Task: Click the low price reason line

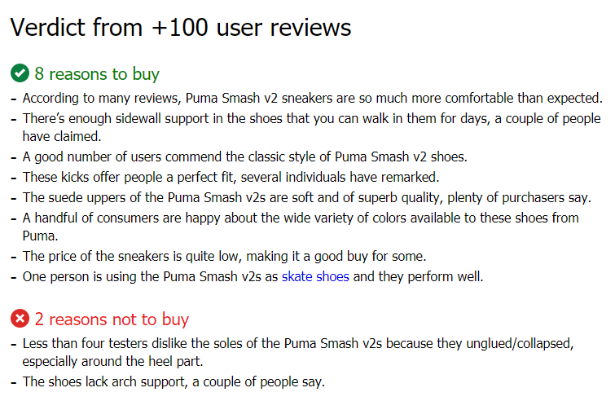Action: [224, 257]
